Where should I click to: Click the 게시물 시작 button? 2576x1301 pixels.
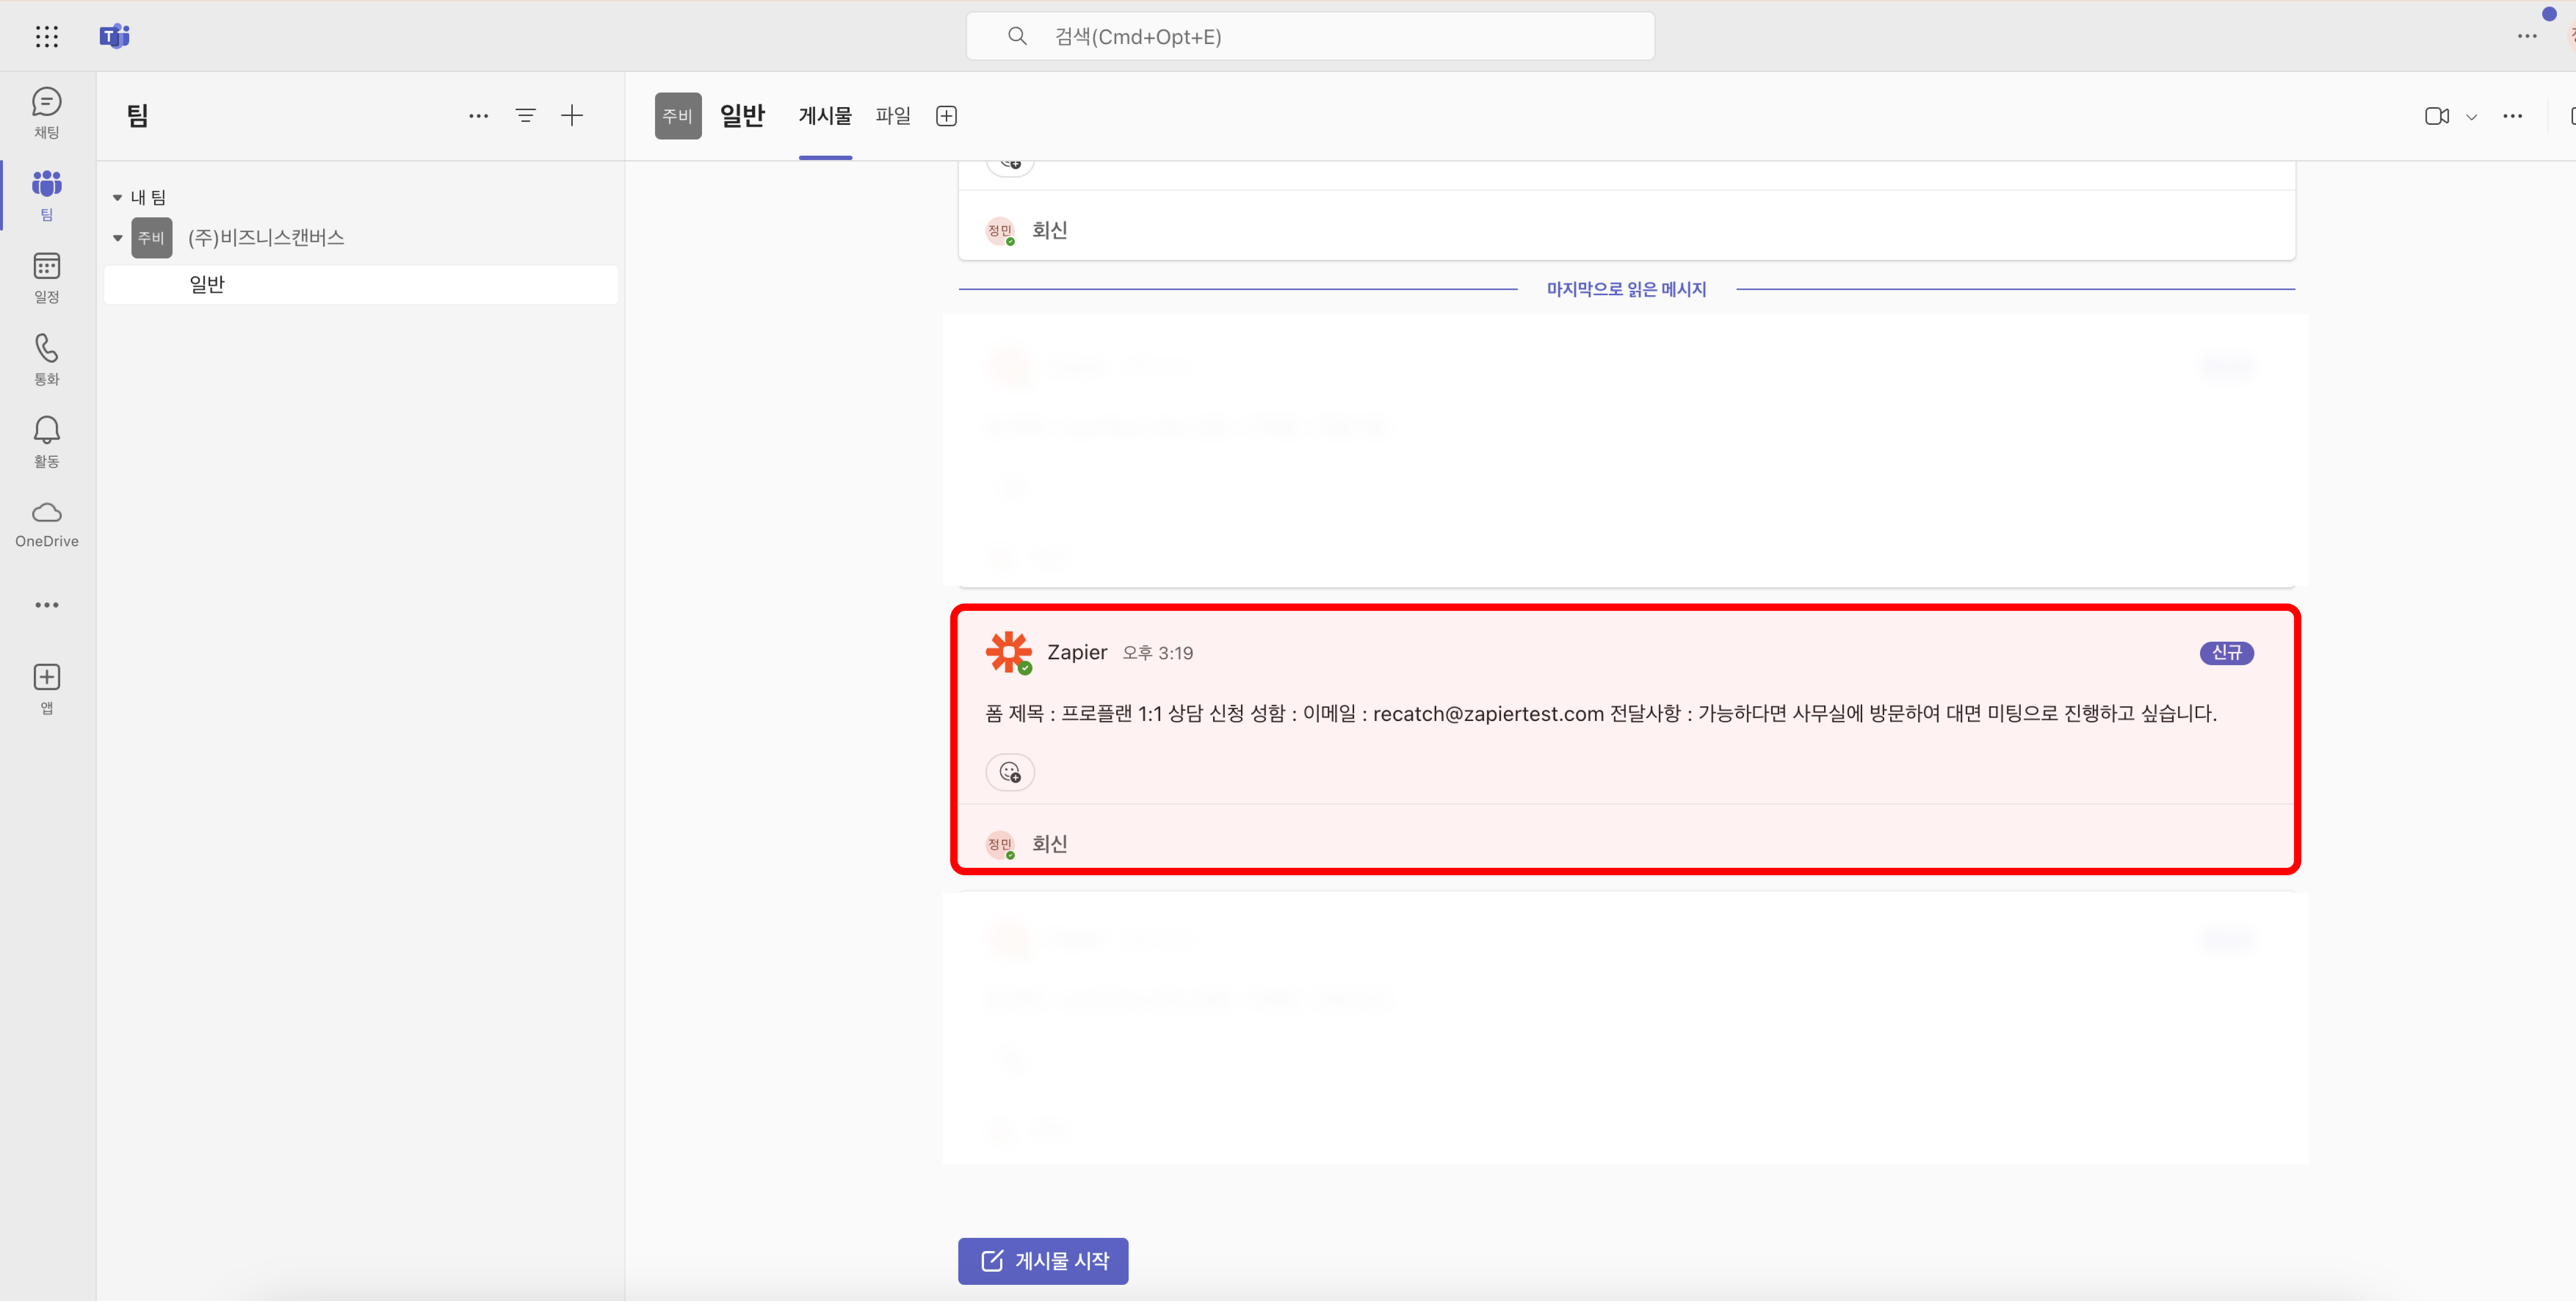[x=1043, y=1260]
